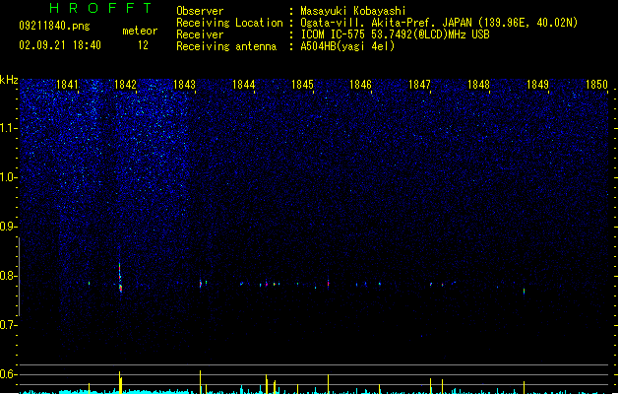Click the Ogata-vill. Akita-Pref. JAPAN location text

(x=439, y=23)
